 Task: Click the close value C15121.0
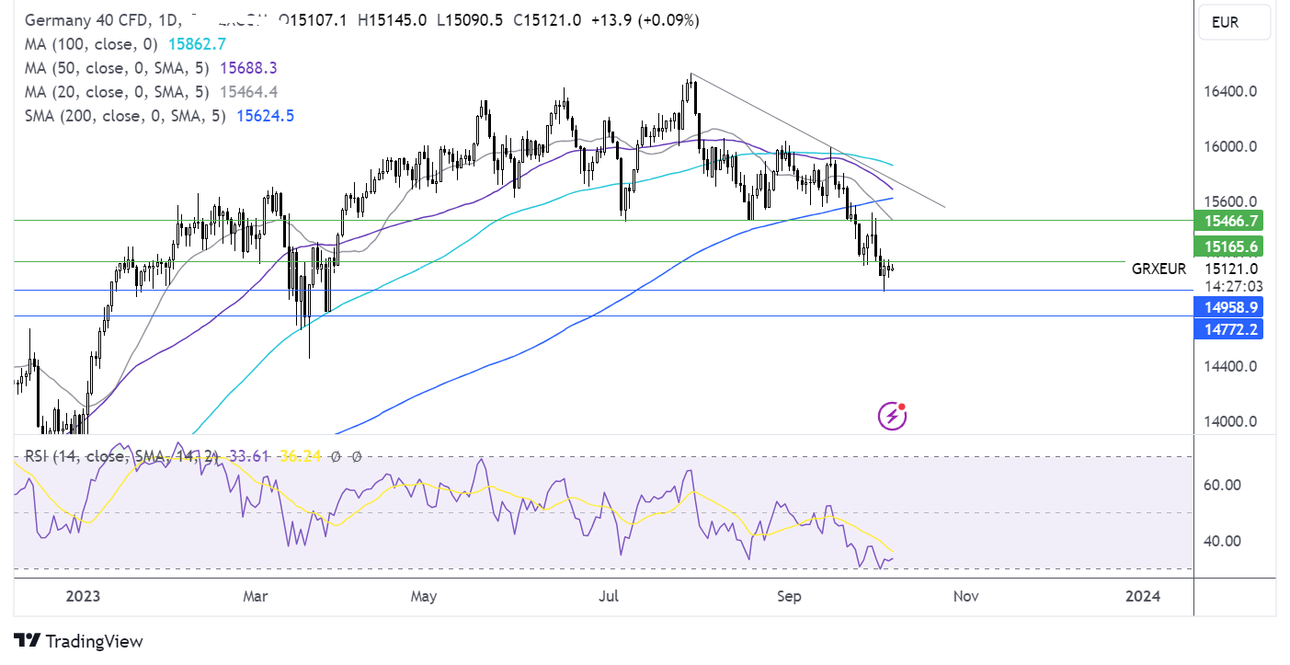[x=546, y=20]
